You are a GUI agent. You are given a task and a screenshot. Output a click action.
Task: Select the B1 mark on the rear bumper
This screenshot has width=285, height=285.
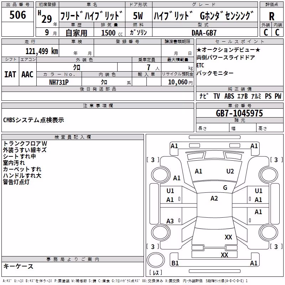(175, 263)
